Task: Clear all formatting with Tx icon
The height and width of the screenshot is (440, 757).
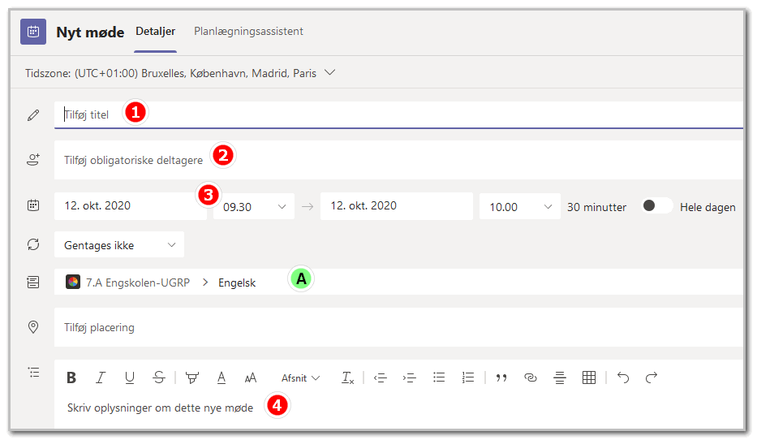Action: (x=347, y=377)
